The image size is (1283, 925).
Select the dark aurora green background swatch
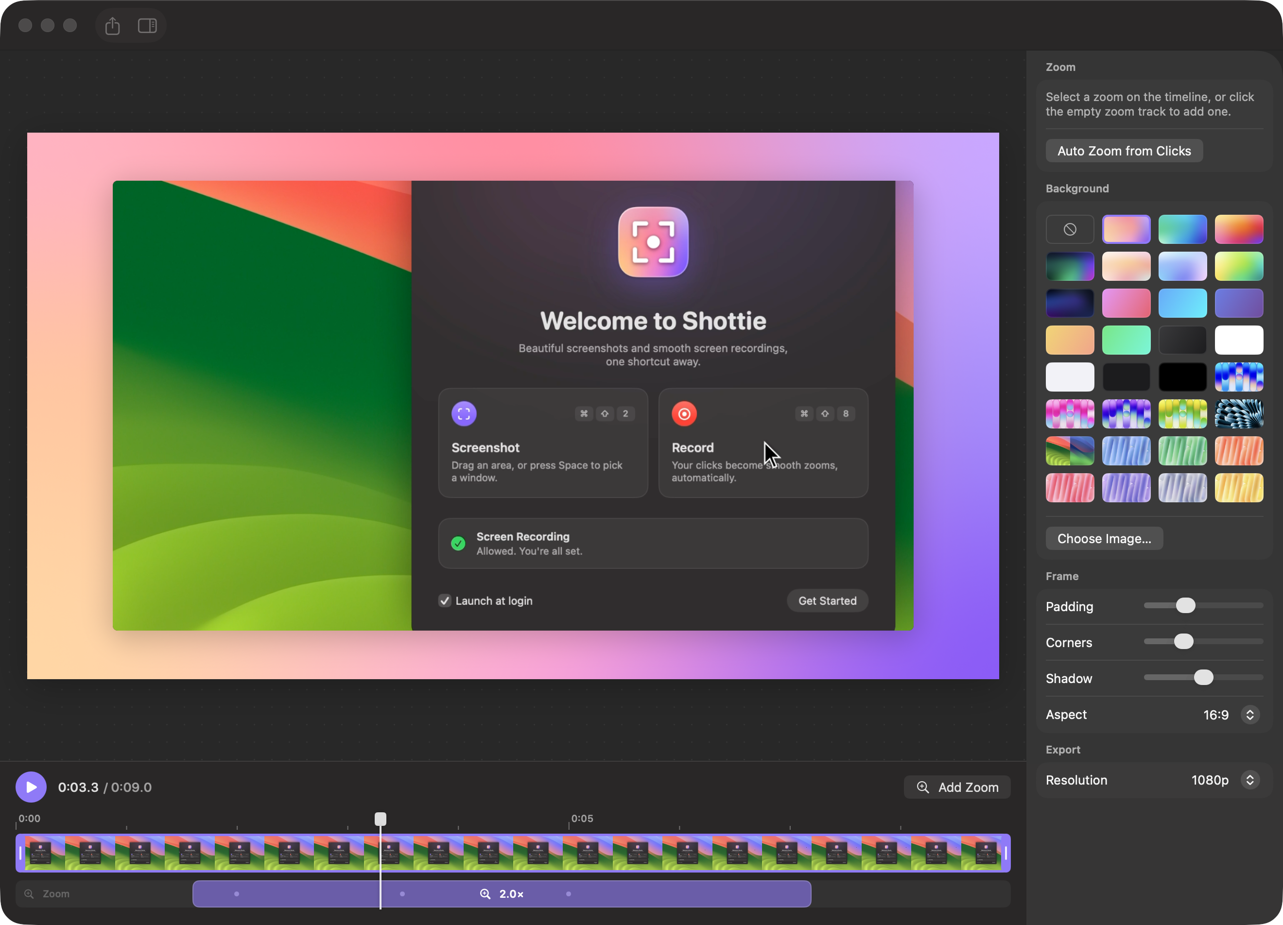tap(1070, 266)
